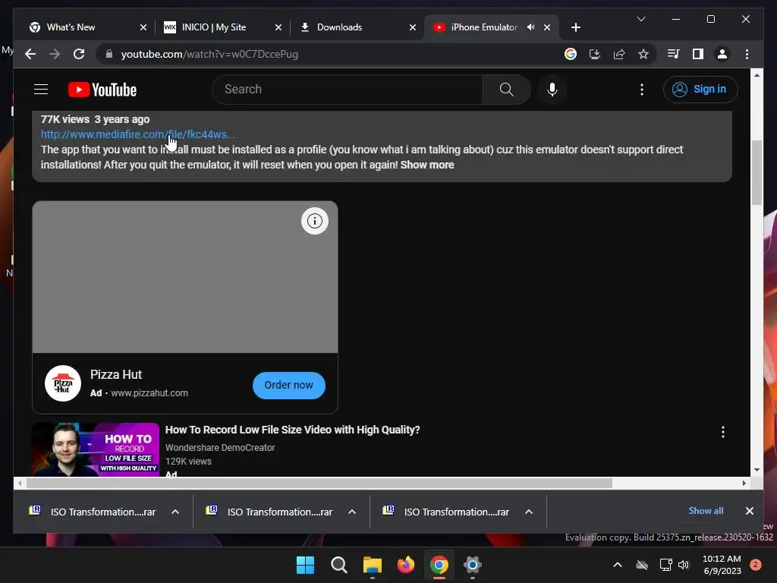
Task: Click Show more in description
Action: pyautogui.click(x=427, y=165)
